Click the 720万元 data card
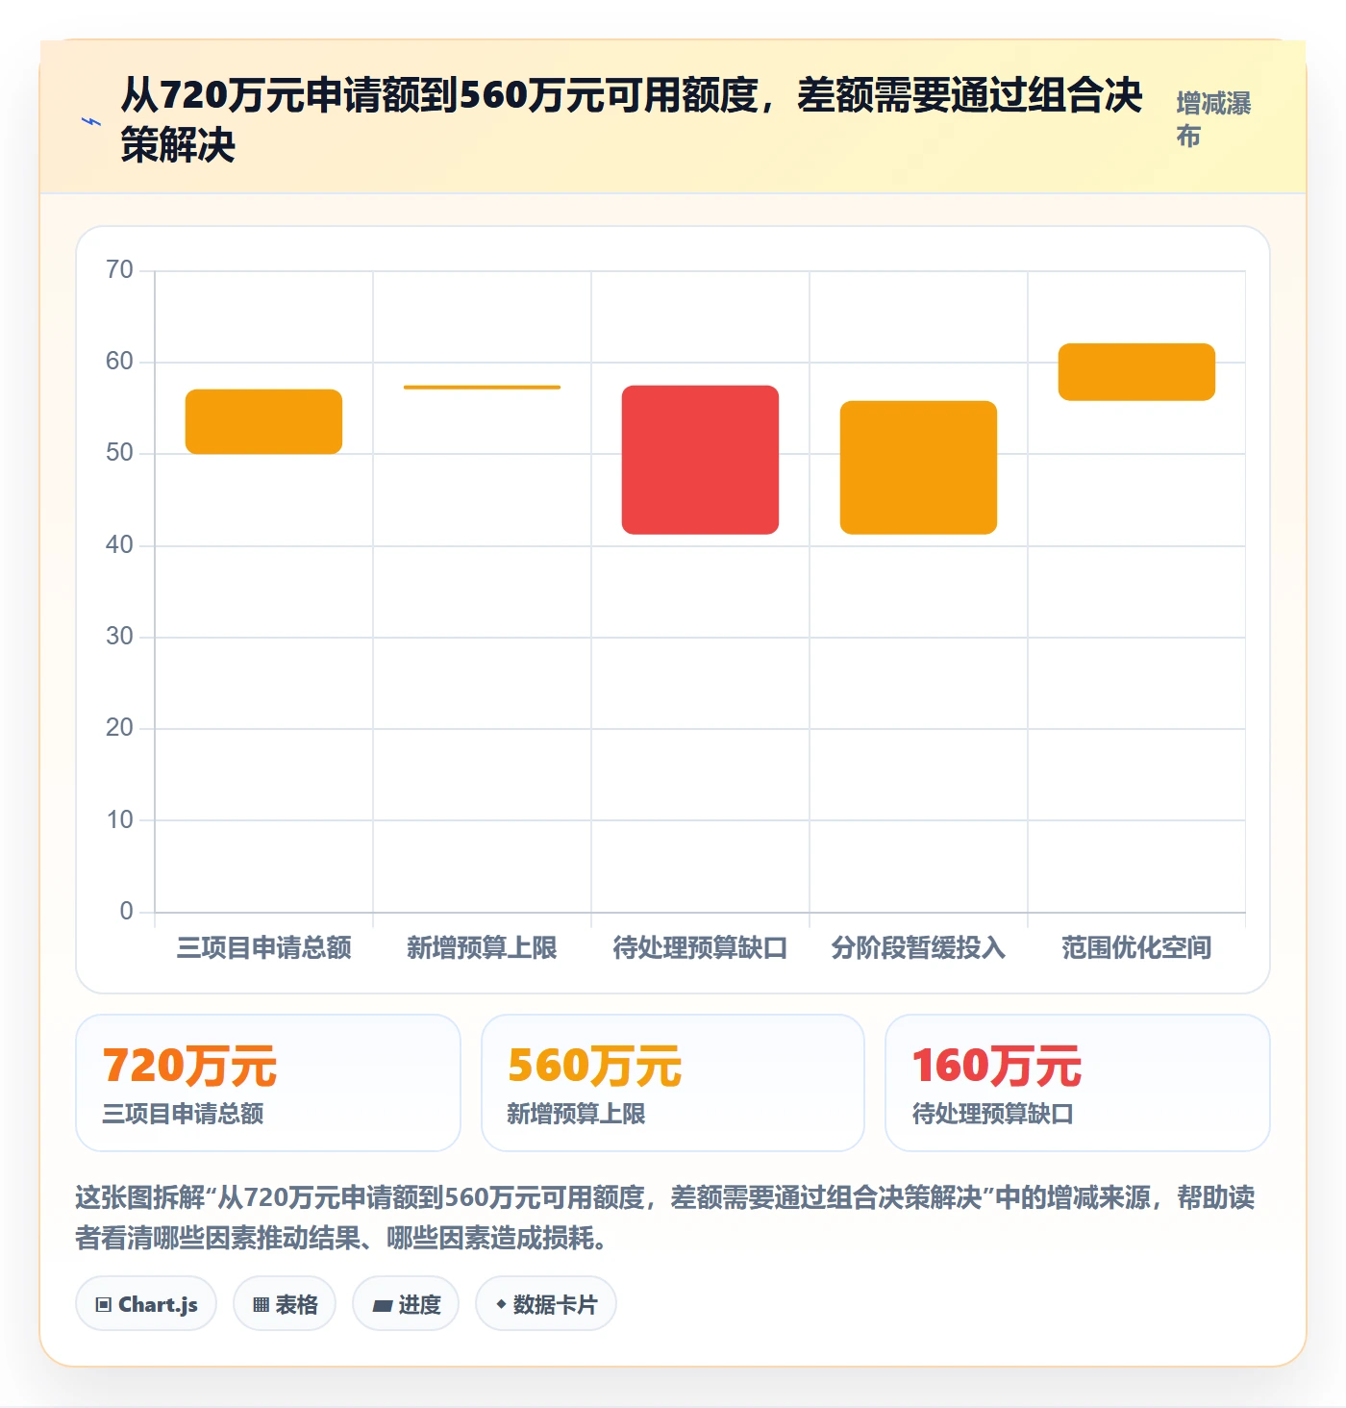The height and width of the screenshot is (1408, 1346). 268,1083
